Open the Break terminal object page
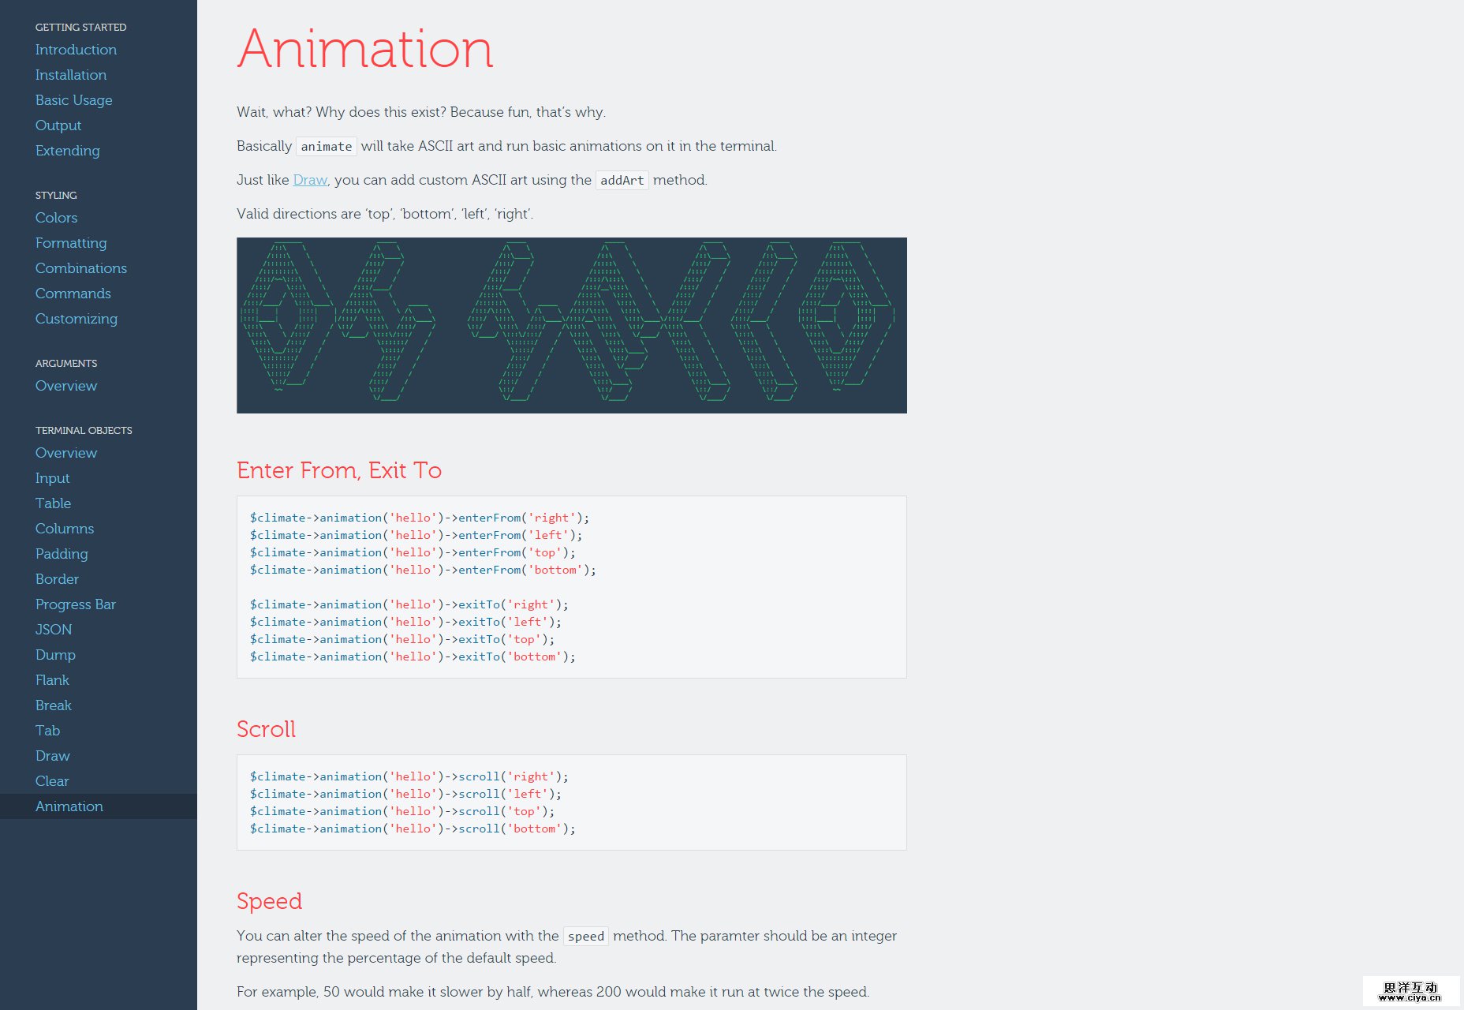This screenshot has width=1464, height=1010. (54, 705)
